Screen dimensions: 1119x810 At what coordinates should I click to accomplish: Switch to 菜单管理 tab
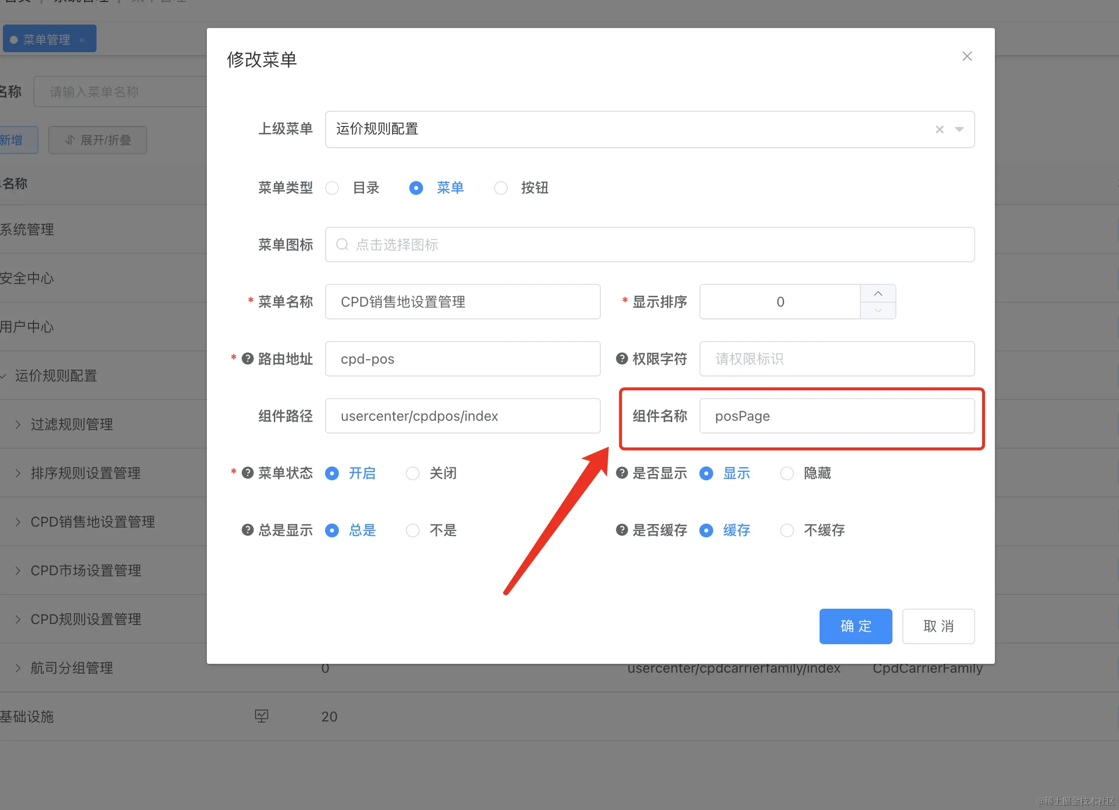click(x=46, y=39)
